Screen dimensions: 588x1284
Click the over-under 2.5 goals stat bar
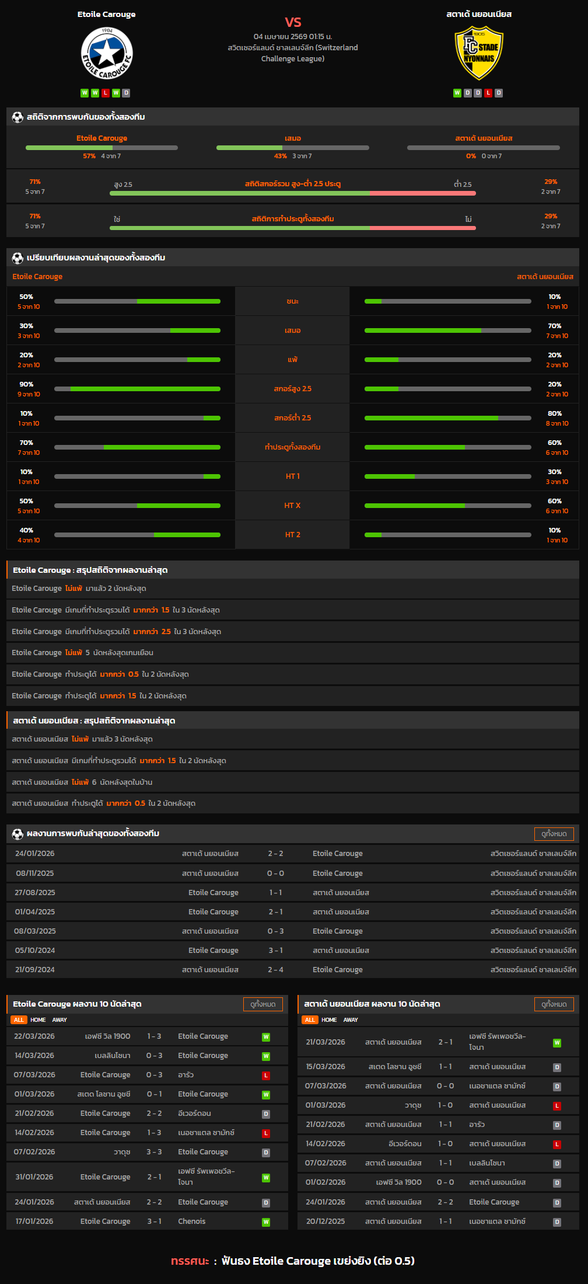pos(292,193)
